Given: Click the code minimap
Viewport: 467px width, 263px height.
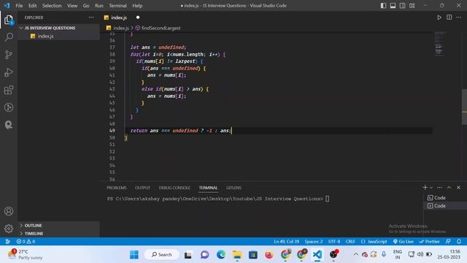Looking at the screenshot, I should pos(439,44).
